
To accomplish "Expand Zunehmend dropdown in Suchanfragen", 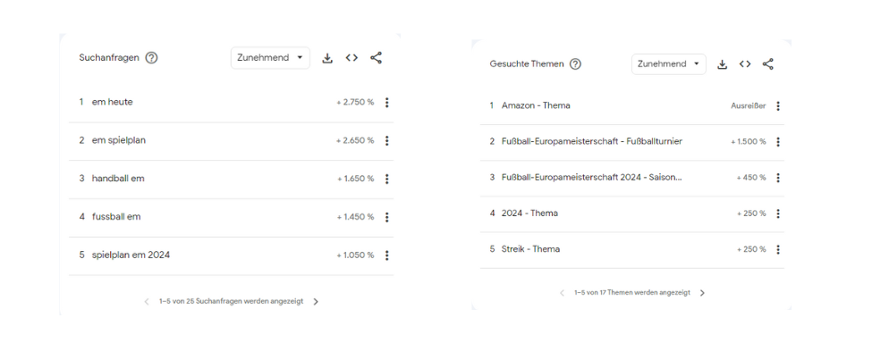I will point(270,58).
